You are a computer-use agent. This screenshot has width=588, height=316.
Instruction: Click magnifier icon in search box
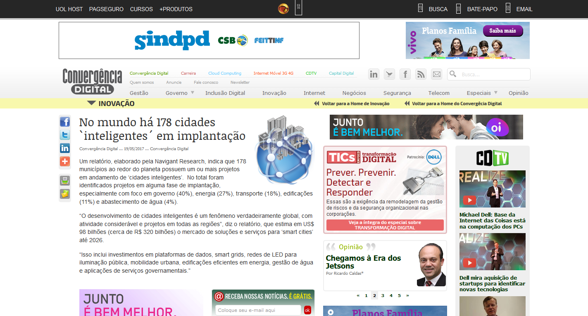453,74
